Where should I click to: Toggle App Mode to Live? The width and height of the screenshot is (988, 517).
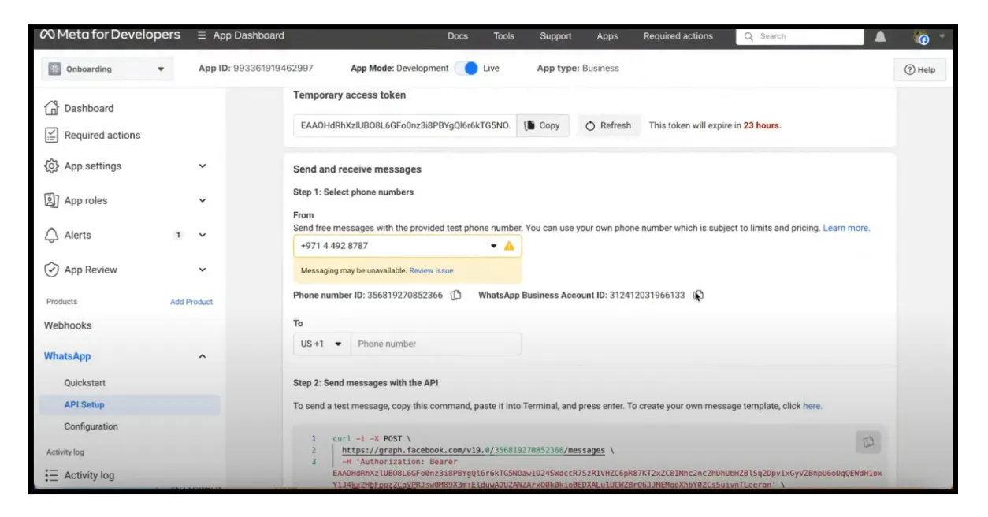point(466,68)
